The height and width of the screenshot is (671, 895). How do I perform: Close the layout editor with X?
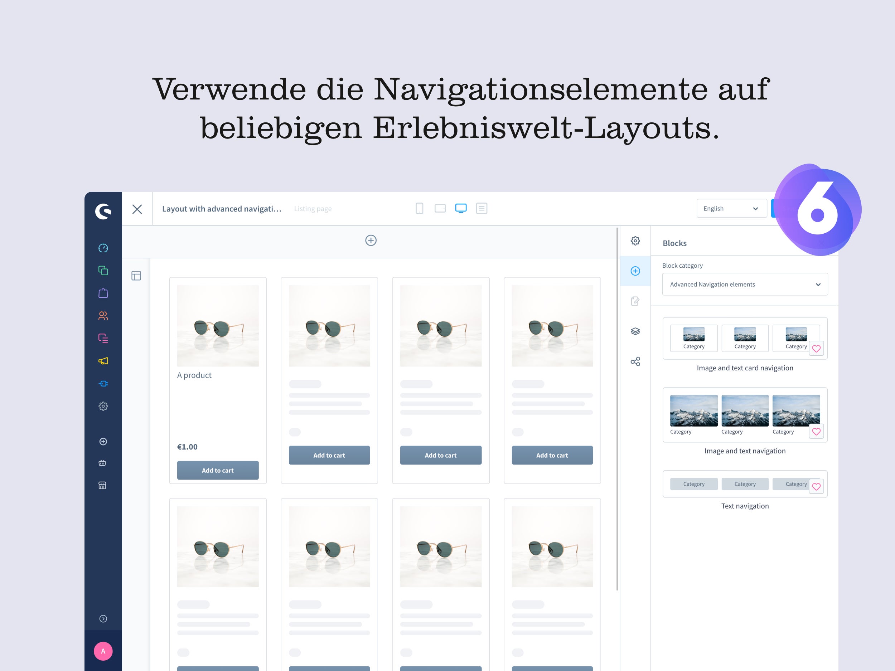[x=137, y=209]
